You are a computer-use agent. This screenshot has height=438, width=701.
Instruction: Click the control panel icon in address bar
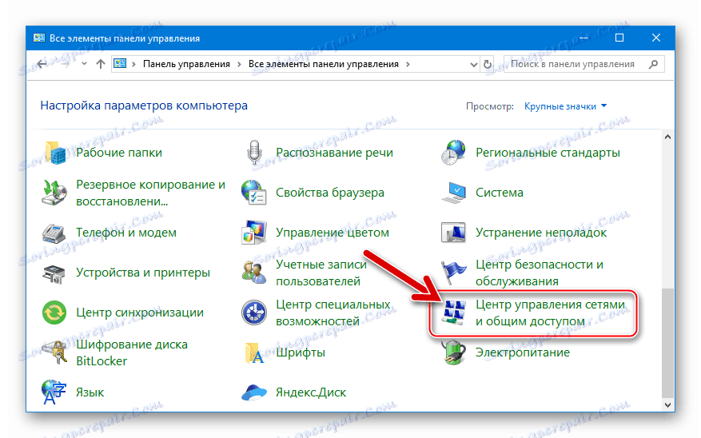pyautogui.click(x=120, y=63)
